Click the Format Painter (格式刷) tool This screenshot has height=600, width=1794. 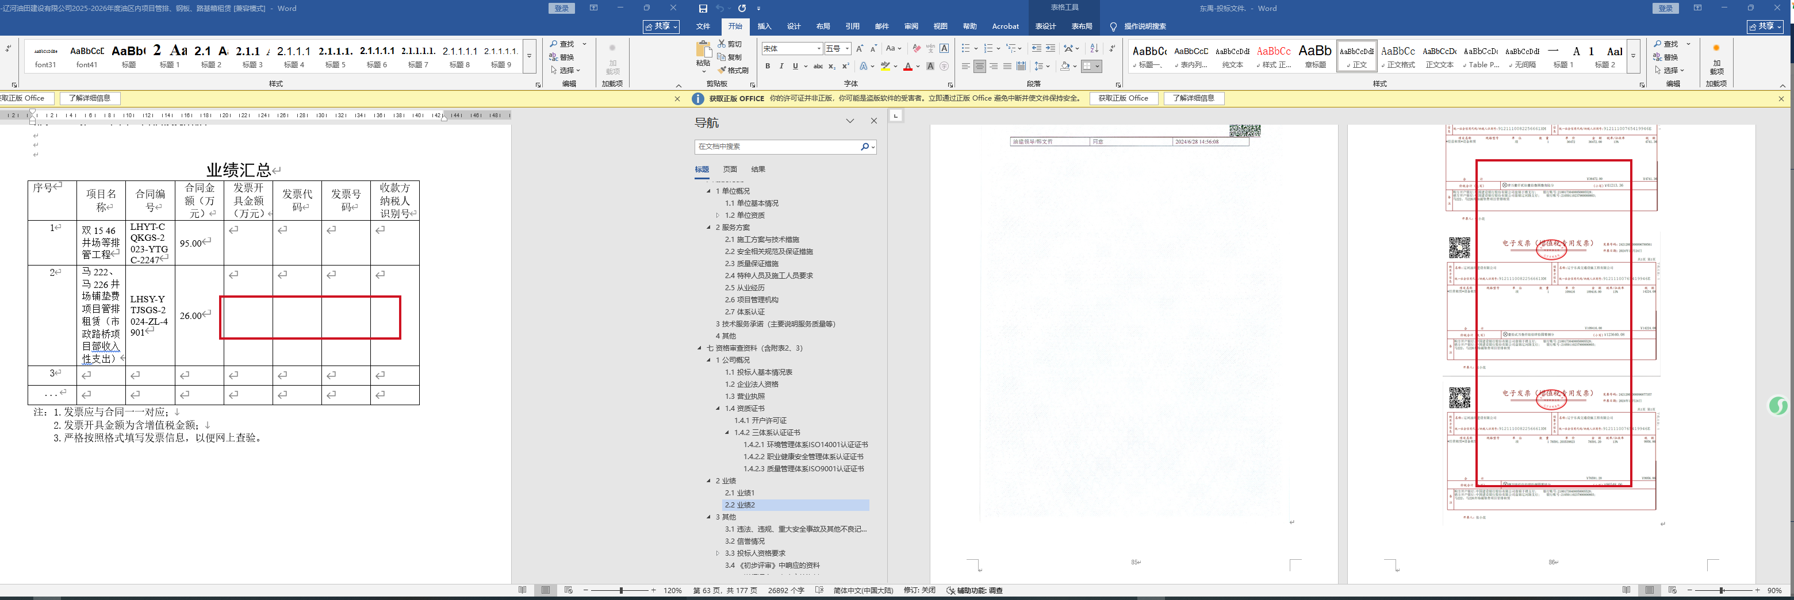[733, 70]
